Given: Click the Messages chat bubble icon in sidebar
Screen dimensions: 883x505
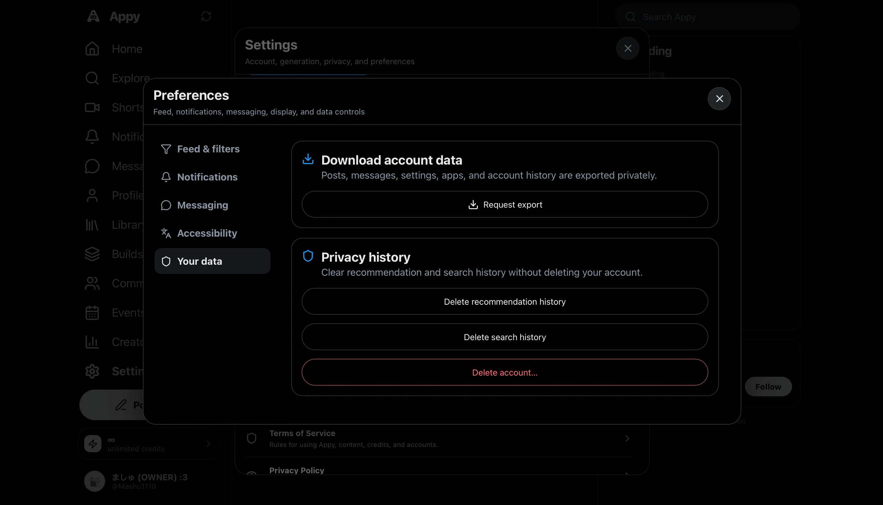Looking at the screenshot, I should [92, 166].
